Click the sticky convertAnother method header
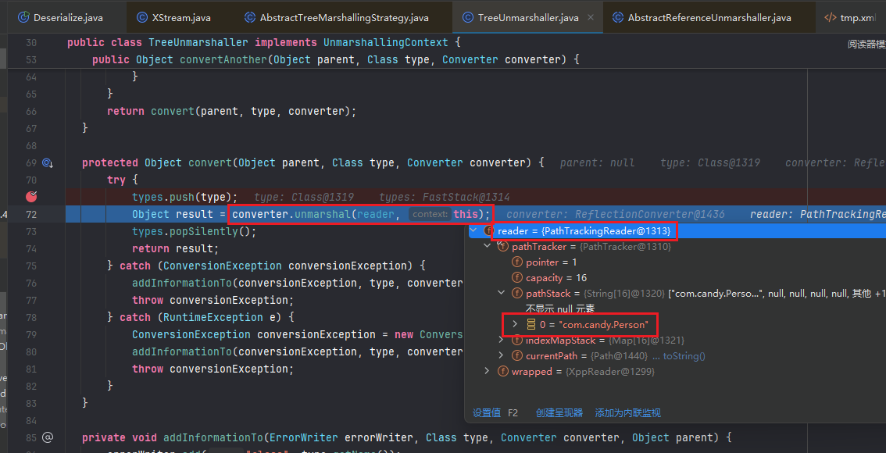 point(336,60)
